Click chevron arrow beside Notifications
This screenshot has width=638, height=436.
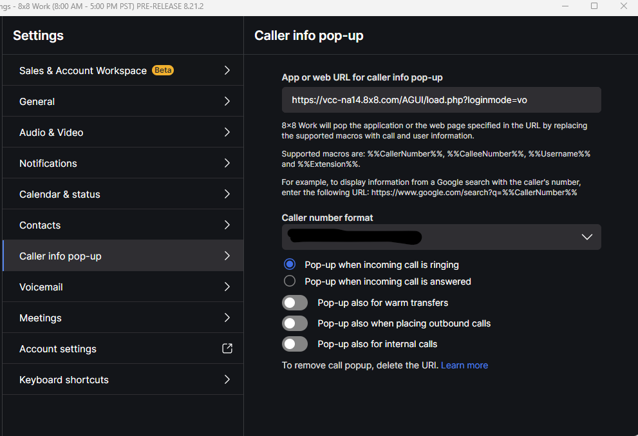(x=227, y=163)
